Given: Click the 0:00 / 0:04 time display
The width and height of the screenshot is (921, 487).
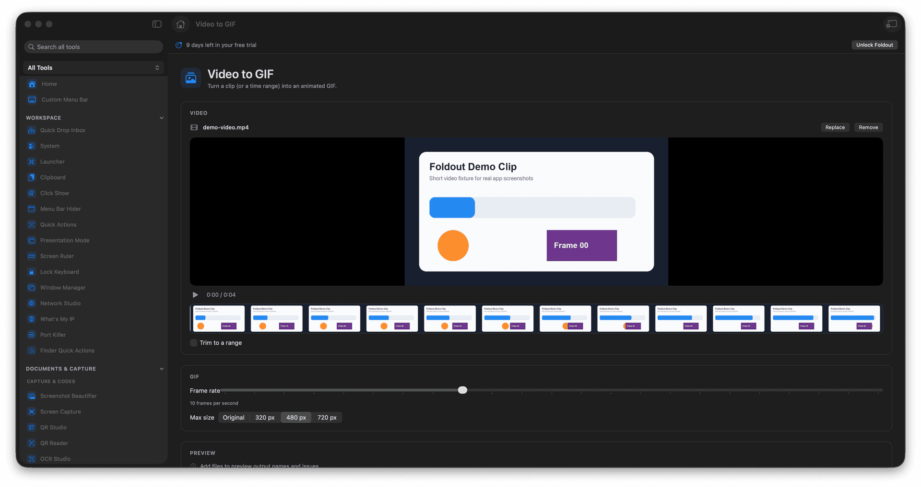Looking at the screenshot, I should pyautogui.click(x=221, y=295).
